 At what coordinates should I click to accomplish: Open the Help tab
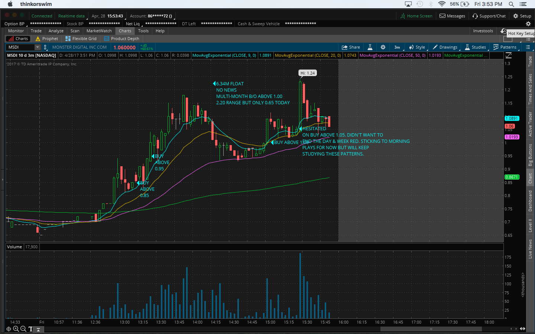160,31
